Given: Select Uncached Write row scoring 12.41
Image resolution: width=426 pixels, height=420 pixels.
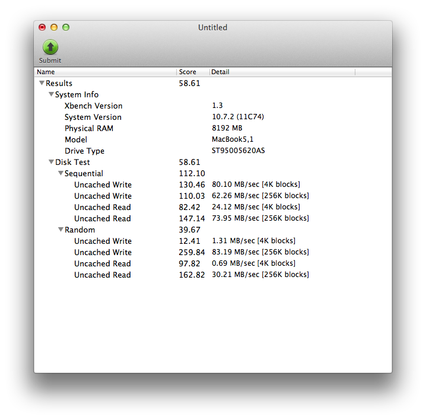Looking at the screenshot, I should (x=213, y=241).
